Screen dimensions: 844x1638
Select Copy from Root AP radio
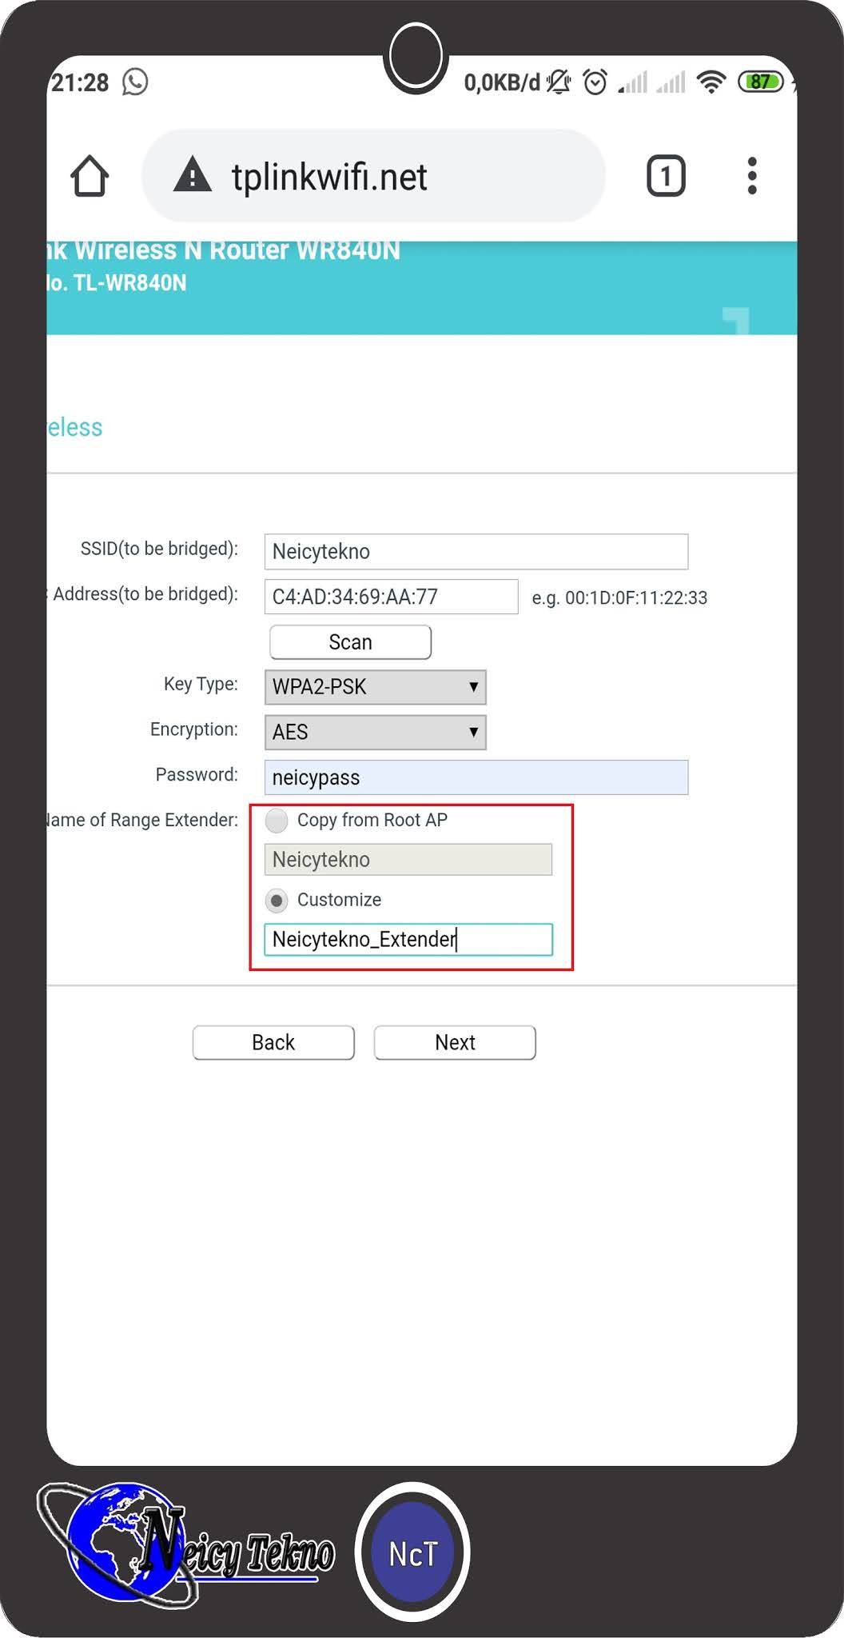click(277, 821)
